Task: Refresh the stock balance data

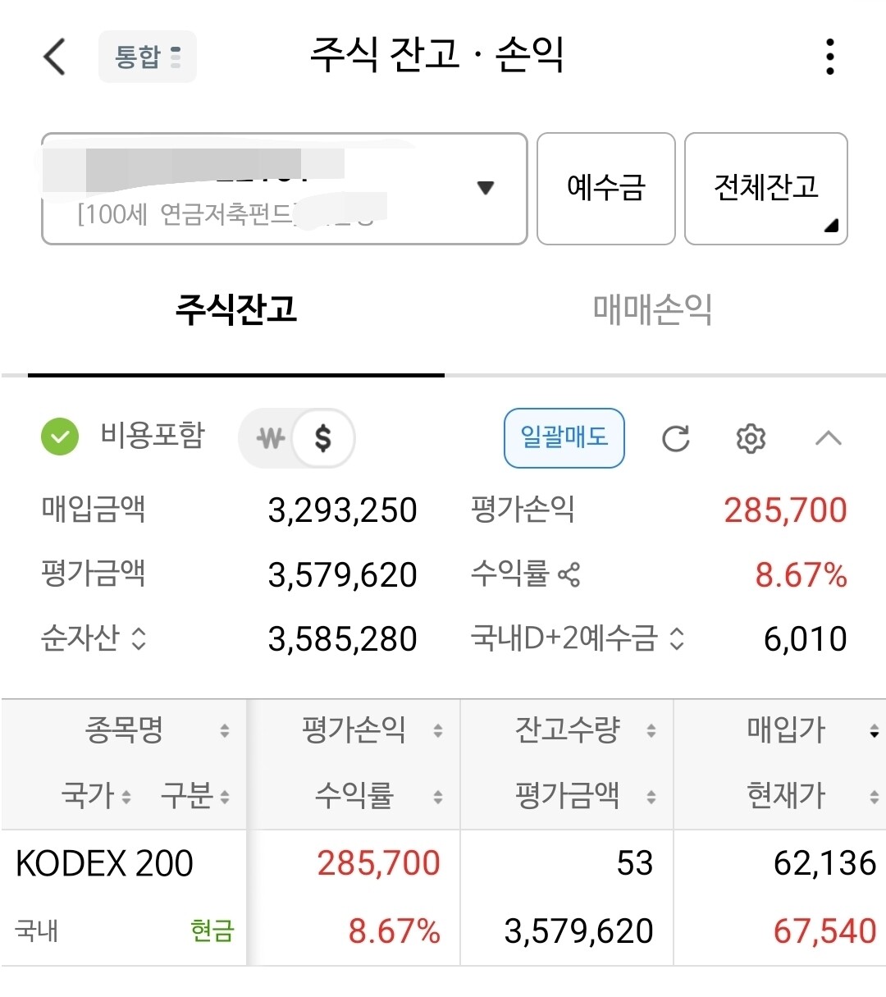Action: [675, 439]
